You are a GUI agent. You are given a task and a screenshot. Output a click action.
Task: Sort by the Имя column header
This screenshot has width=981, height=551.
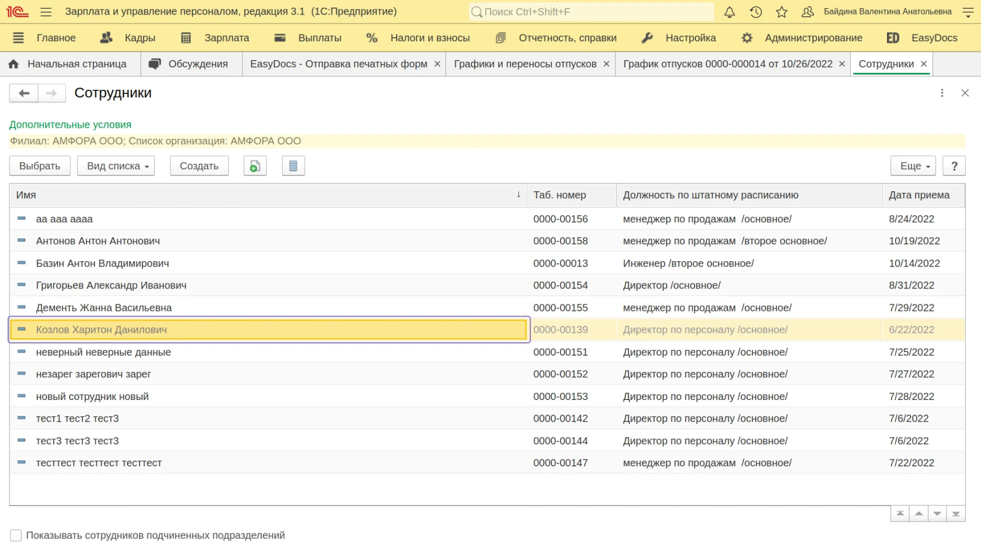(26, 195)
